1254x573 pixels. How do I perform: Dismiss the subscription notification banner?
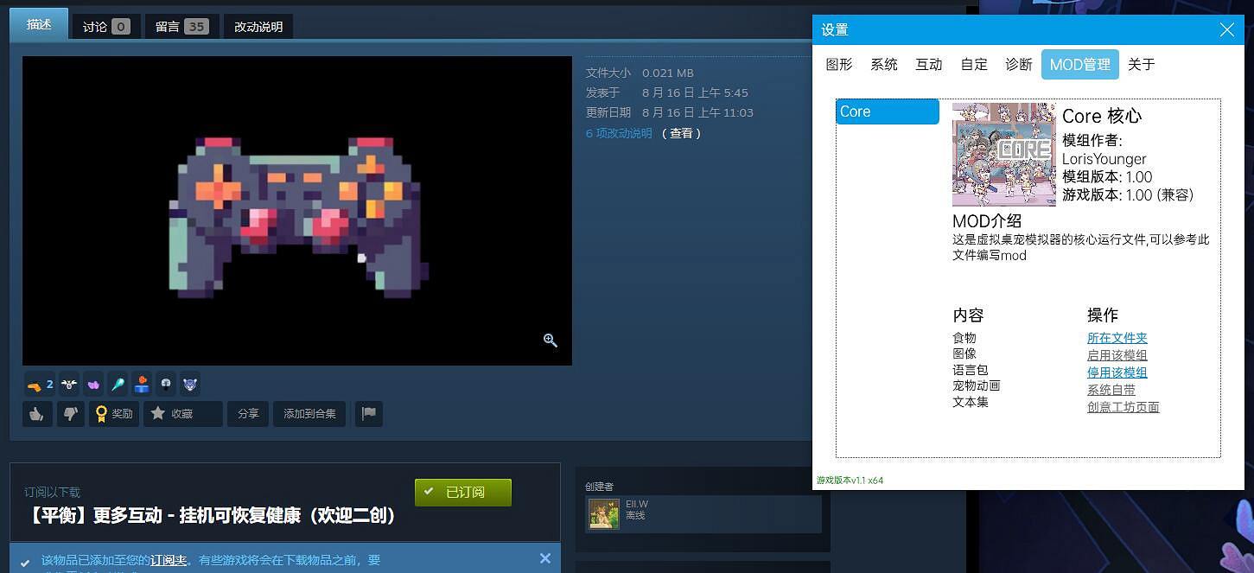tap(545, 558)
